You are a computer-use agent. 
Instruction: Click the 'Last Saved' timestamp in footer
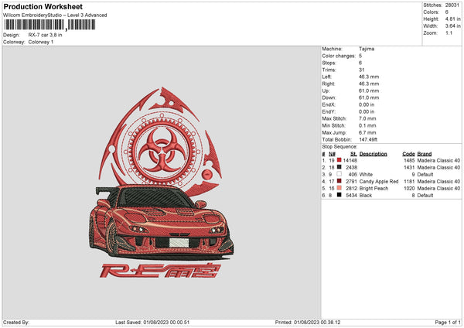[x=152, y=322]
